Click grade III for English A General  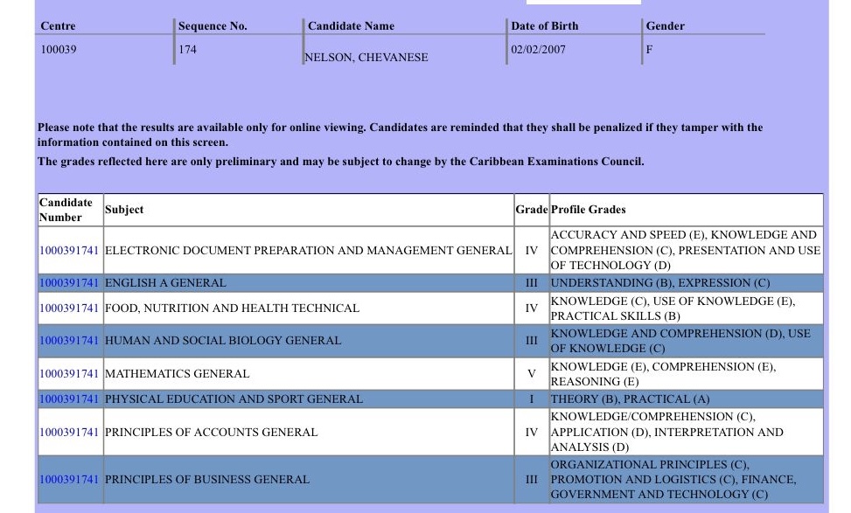pyautogui.click(x=532, y=283)
